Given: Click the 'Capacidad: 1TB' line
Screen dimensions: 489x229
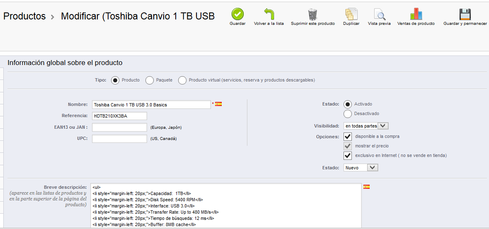Looking at the screenshot, I should point(142,193).
